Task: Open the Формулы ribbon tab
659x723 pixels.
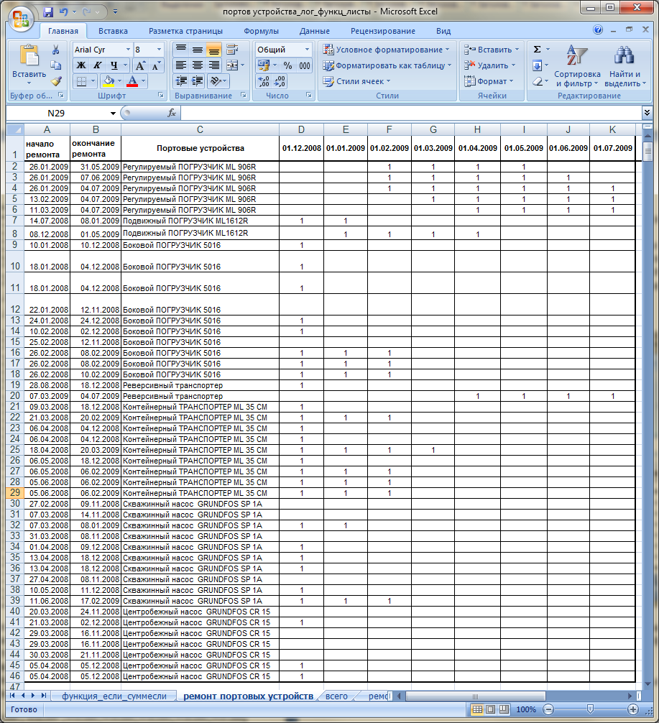Action: (261, 31)
